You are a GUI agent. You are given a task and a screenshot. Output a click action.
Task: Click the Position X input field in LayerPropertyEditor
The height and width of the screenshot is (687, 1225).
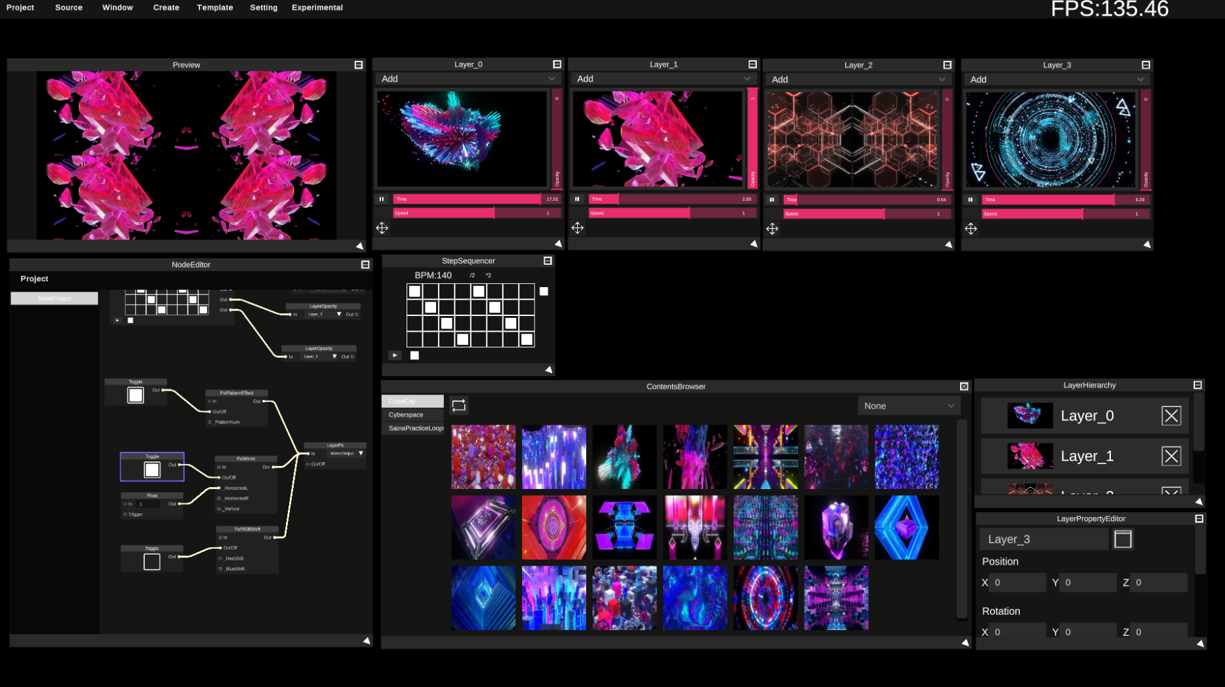(1016, 582)
